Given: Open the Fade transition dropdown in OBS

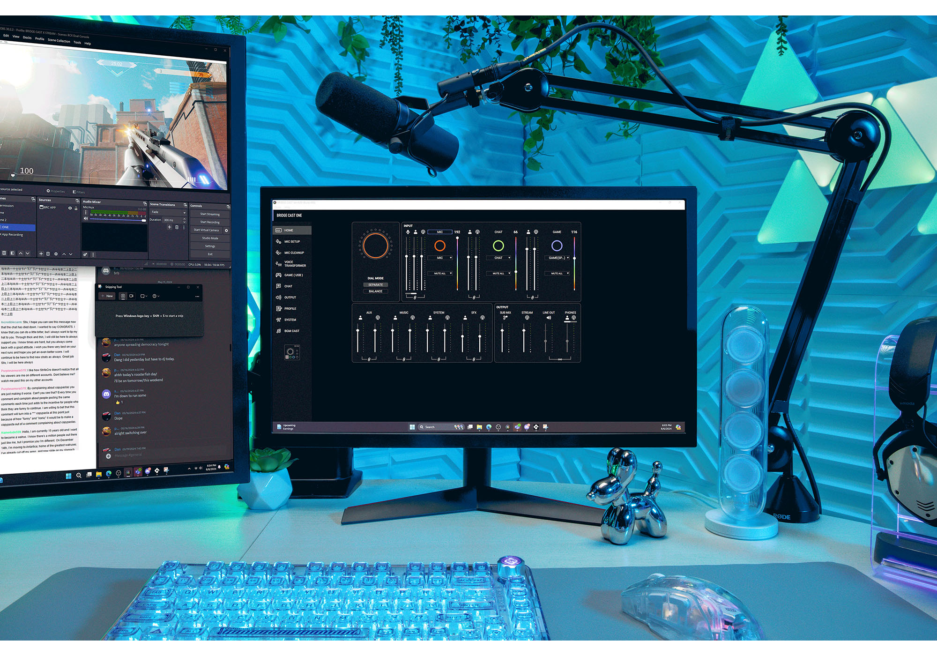Looking at the screenshot, I should 168,212.
